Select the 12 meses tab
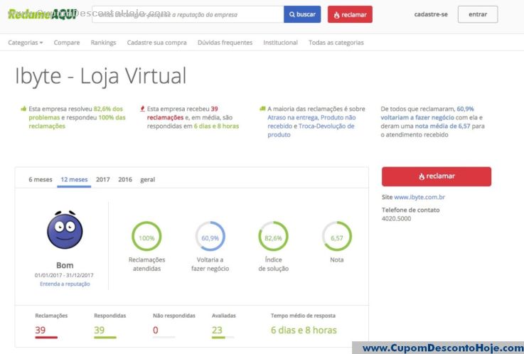Screen dimensions: 524x354 click(74, 180)
